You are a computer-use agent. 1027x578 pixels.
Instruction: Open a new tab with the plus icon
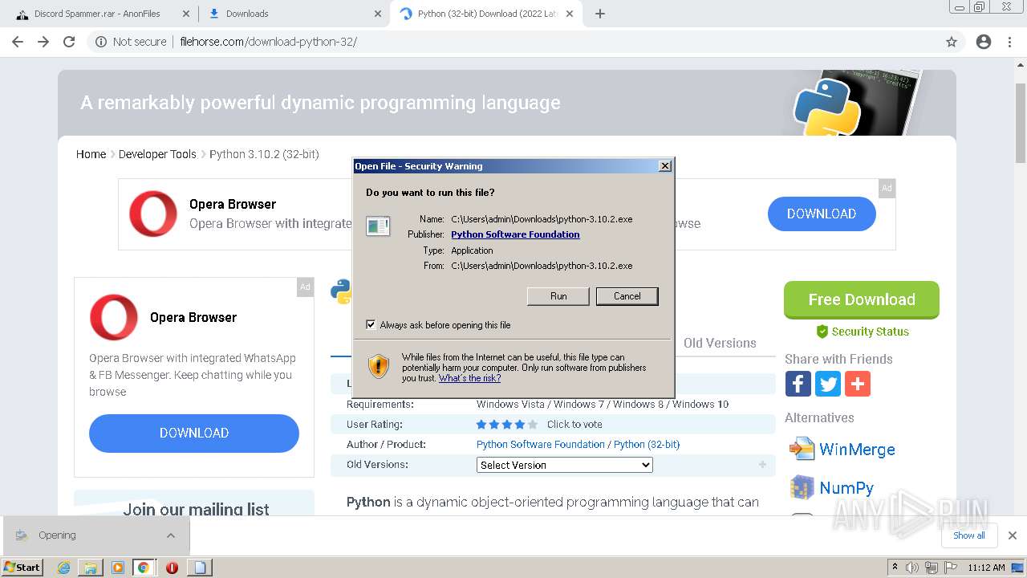point(600,14)
